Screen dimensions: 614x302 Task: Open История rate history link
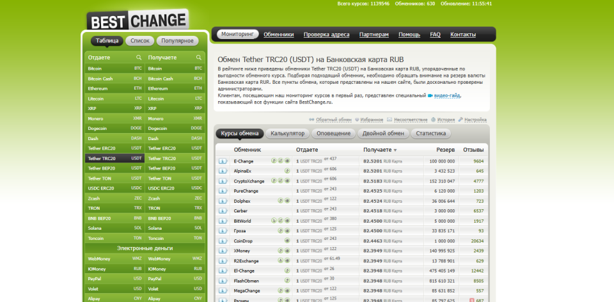443,120
